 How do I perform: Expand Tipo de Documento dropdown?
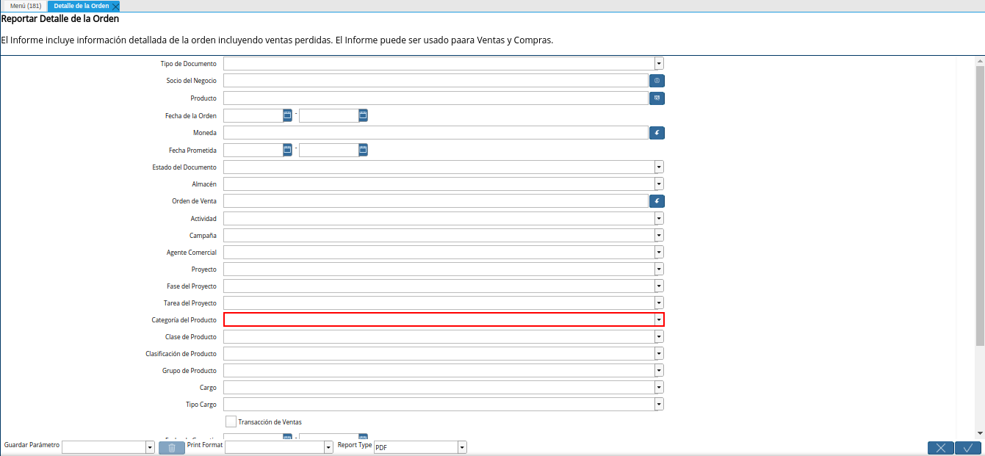click(659, 64)
